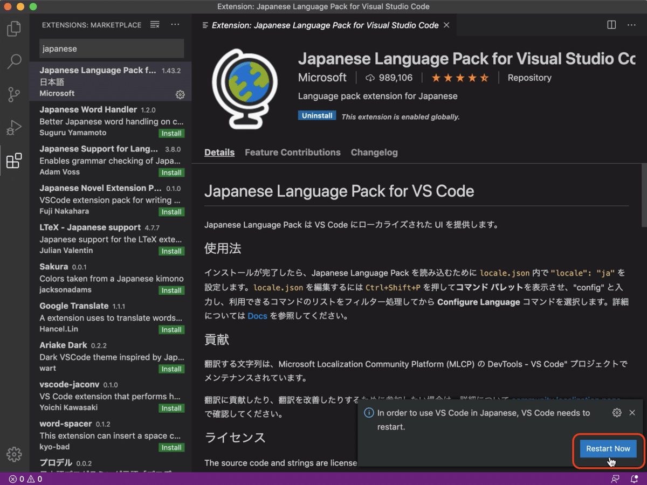Select the extension editor tab title
Image resolution: width=647 pixels, height=485 pixels.
coord(325,25)
